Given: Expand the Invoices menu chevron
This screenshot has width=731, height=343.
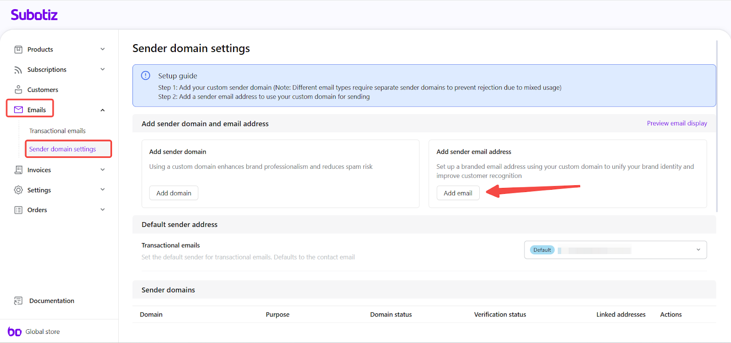Looking at the screenshot, I should pos(103,170).
